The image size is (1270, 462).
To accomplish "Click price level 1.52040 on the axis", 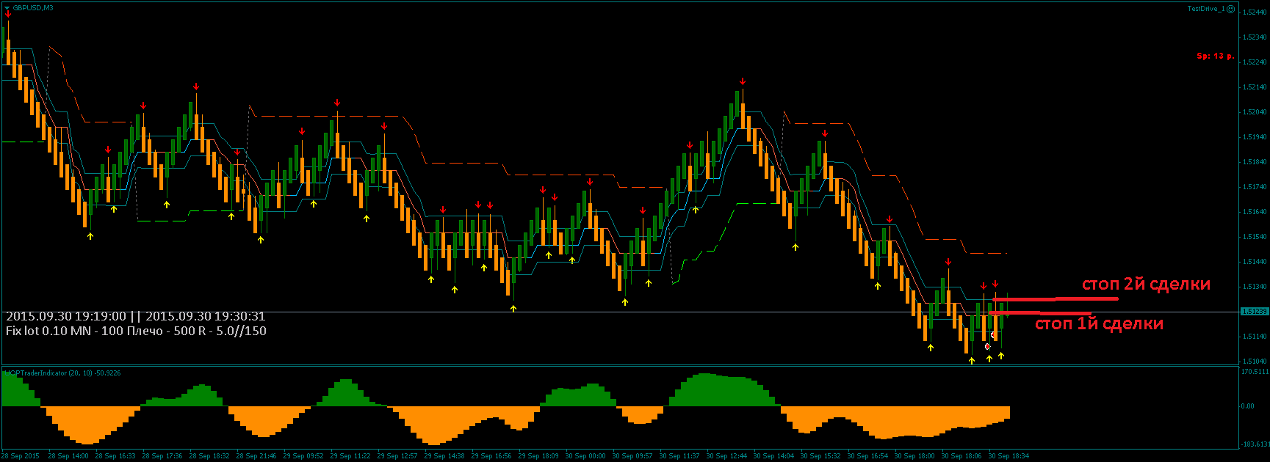I will coord(1253,111).
